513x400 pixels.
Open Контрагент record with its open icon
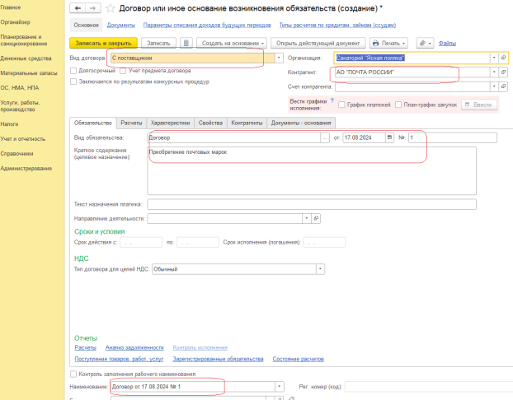pyautogui.click(x=503, y=72)
